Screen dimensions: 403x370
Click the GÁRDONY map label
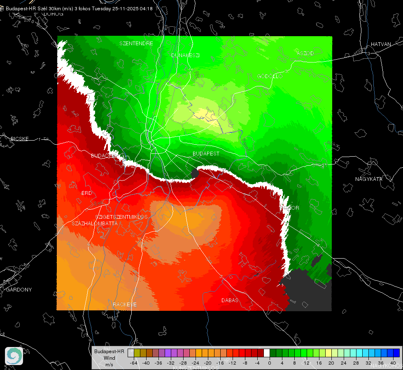tap(19, 290)
